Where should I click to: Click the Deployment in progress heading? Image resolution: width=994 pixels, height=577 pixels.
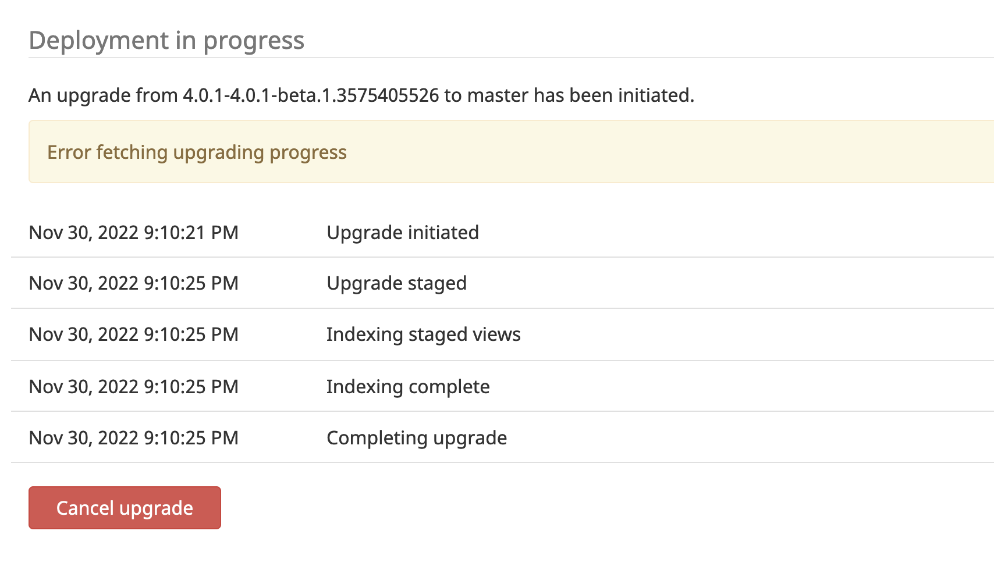(166, 40)
